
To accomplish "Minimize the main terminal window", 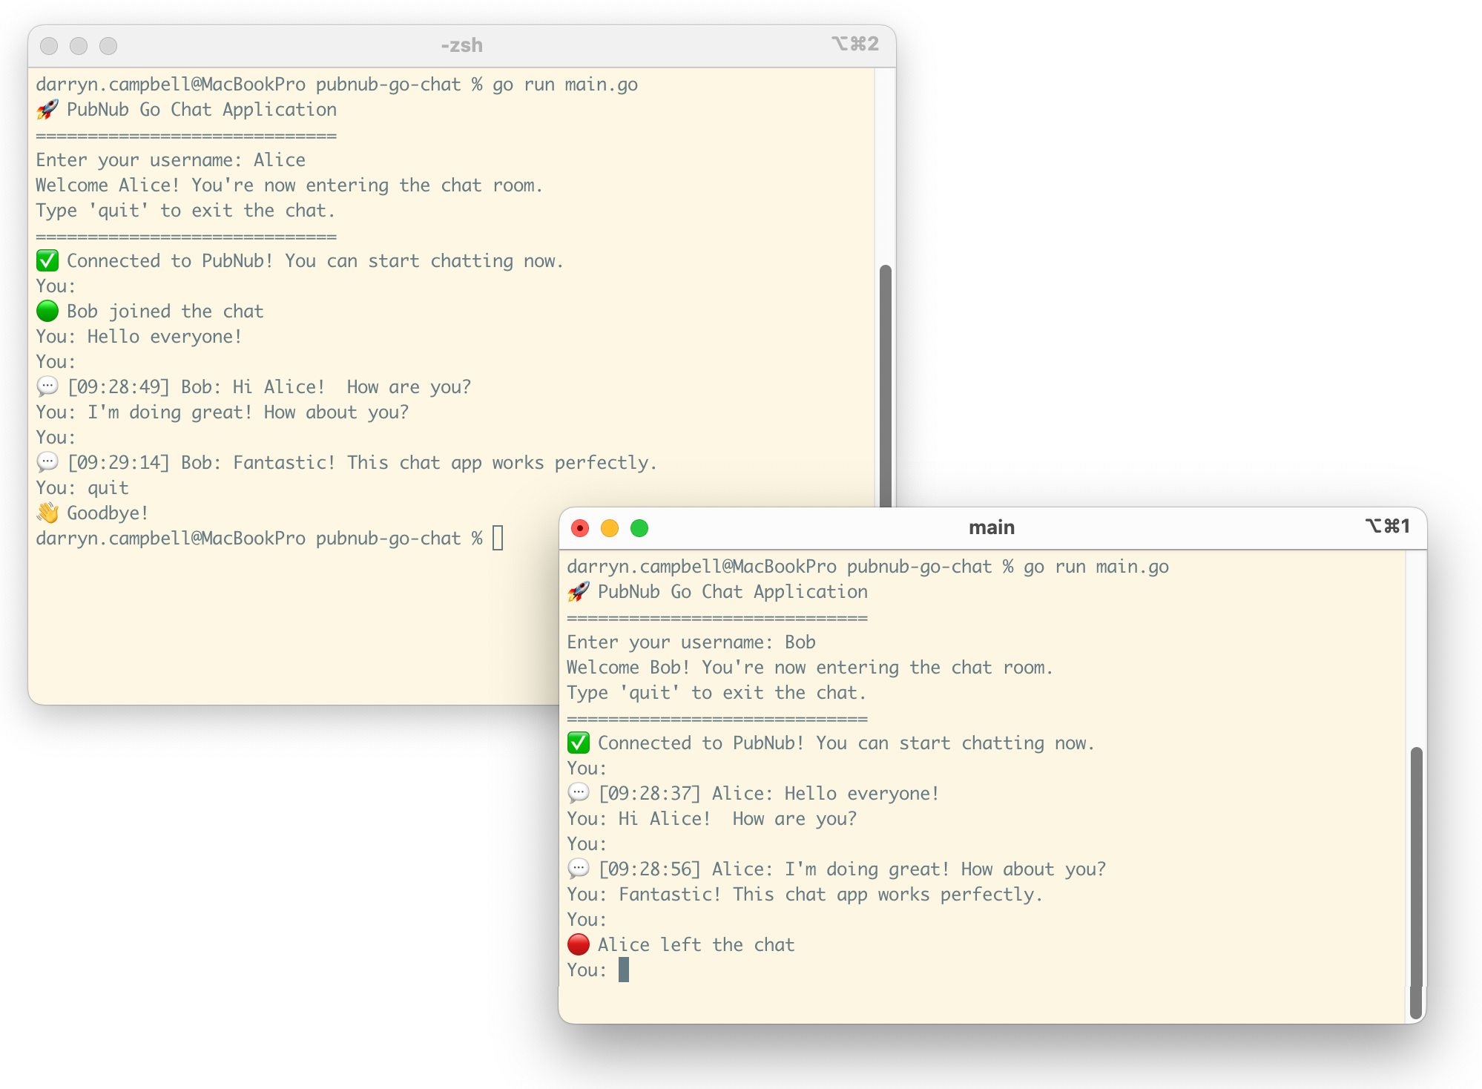I will pos(610,528).
